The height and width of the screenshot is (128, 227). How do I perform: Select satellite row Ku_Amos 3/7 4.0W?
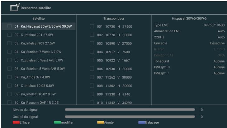coord(39,77)
